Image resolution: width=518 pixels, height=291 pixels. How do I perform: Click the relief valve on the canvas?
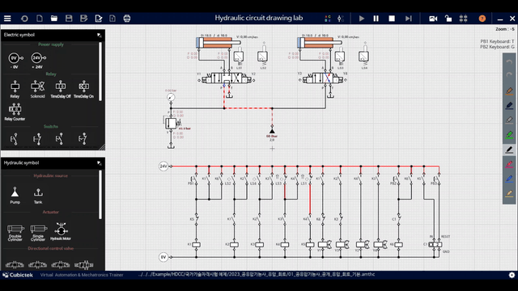tap(171, 123)
